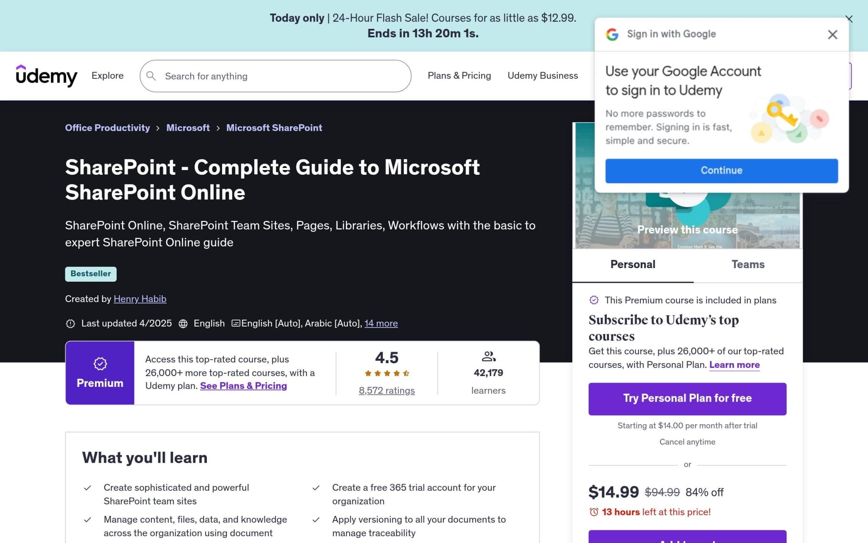Click the Premium checkmark icon in sidebar
This screenshot has width=868, height=543.
(x=594, y=300)
